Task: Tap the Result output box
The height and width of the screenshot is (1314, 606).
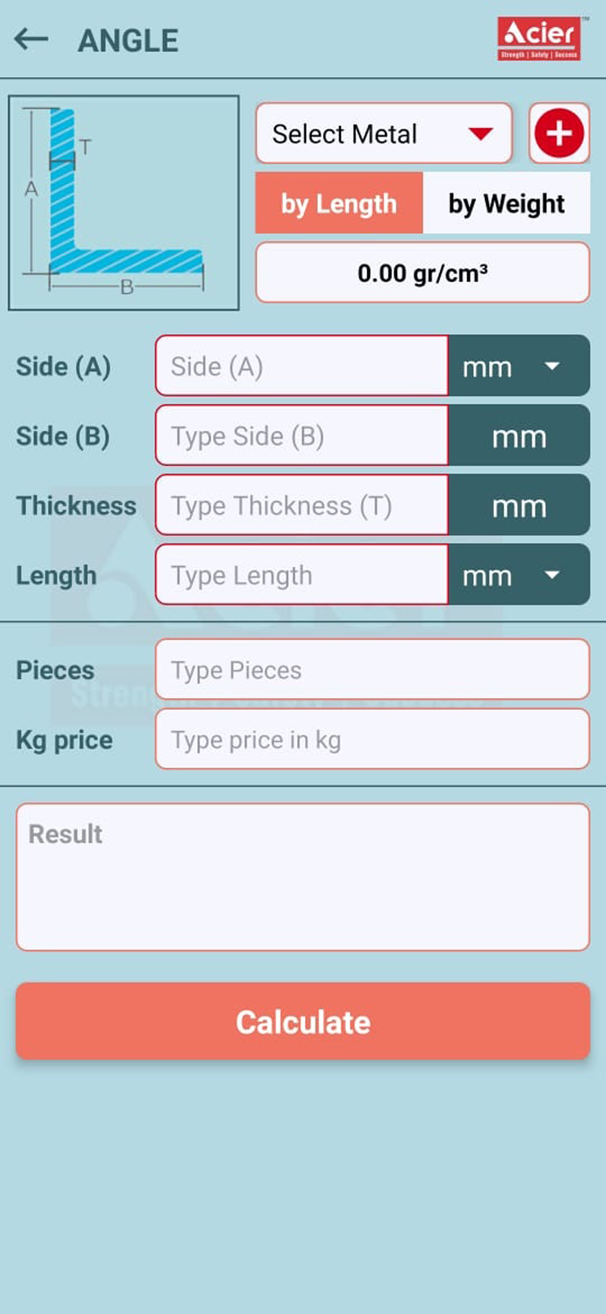Action: [303, 877]
